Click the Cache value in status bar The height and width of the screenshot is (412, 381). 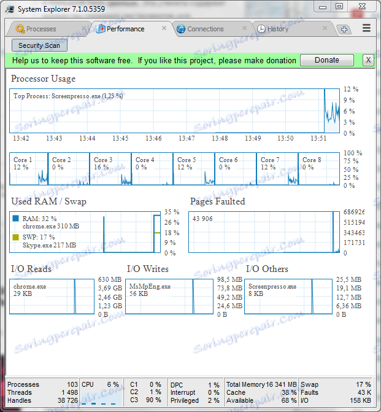289,392
